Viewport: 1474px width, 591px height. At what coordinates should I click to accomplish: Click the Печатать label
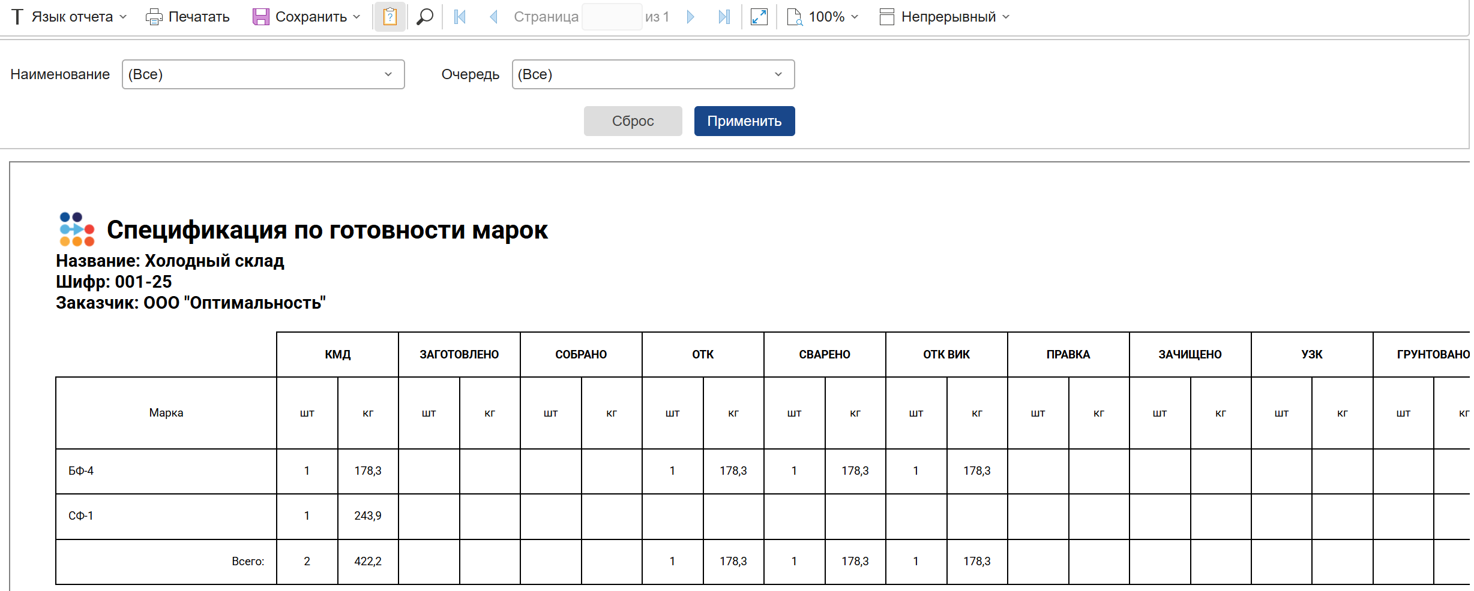point(199,17)
